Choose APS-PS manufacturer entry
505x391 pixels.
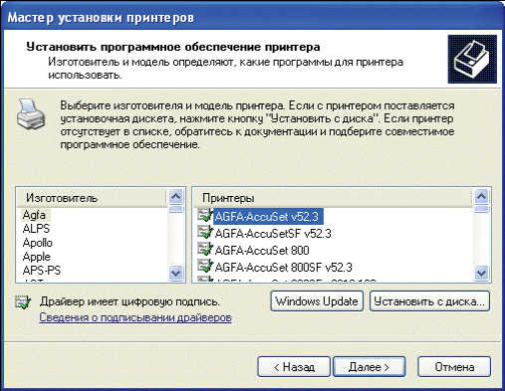click(x=42, y=271)
